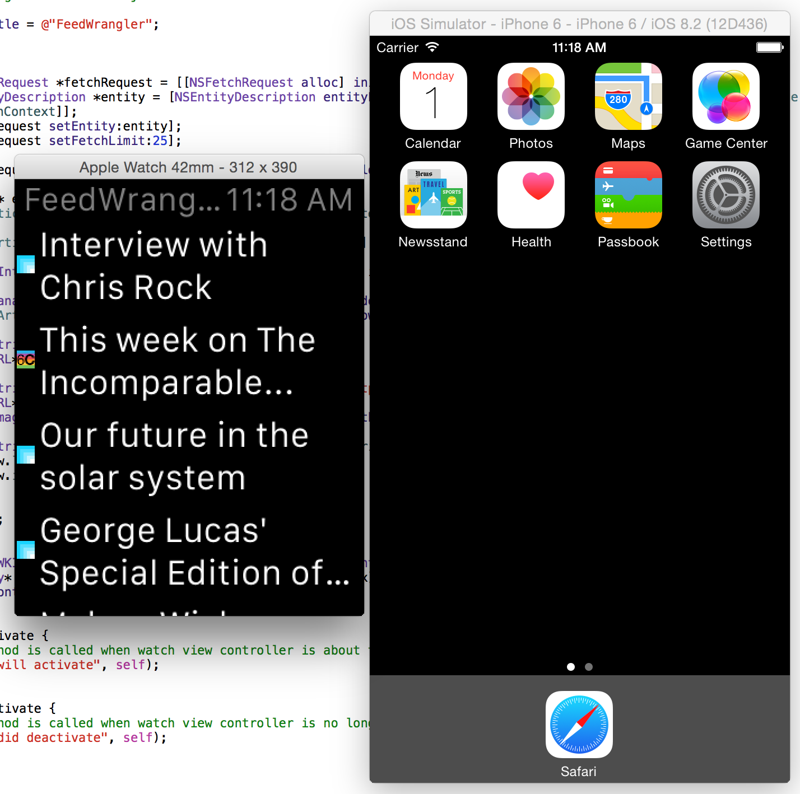800x794 pixels.
Task: Click the Safari label in the dock
Action: [x=579, y=772]
